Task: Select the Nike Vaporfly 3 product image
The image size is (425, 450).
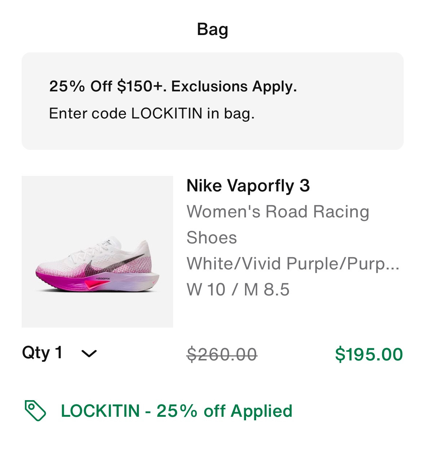Action: (x=97, y=251)
